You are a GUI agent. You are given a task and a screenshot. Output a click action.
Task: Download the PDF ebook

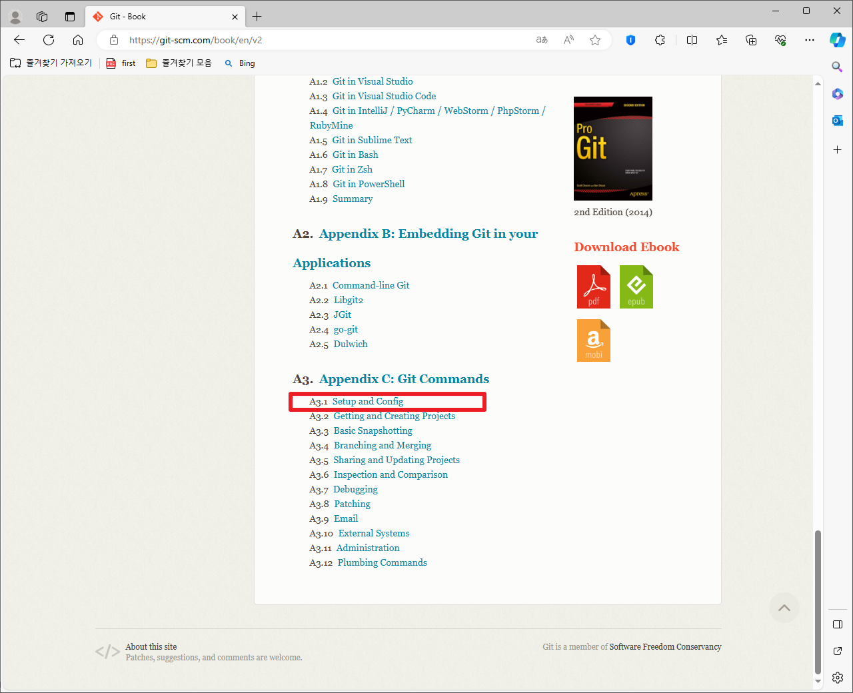pos(594,287)
